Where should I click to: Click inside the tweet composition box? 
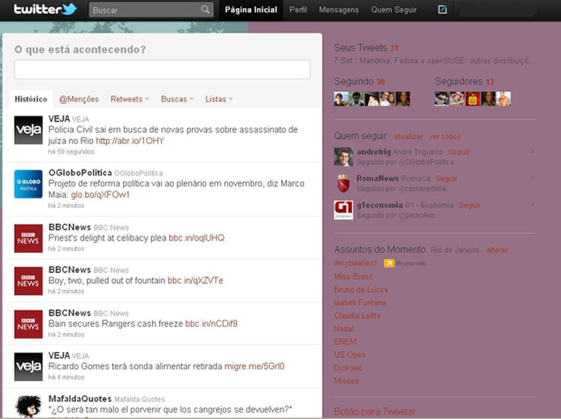162,69
